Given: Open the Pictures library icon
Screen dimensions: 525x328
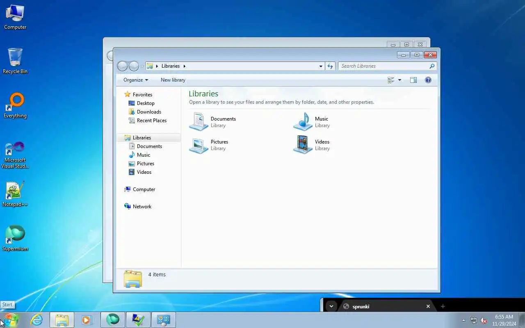Looking at the screenshot, I should [x=199, y=145].
